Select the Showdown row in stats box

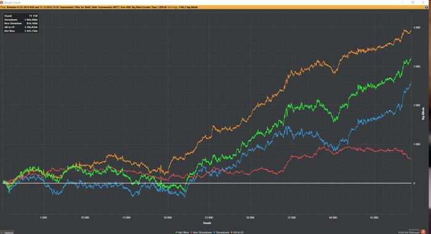(21, 20)
